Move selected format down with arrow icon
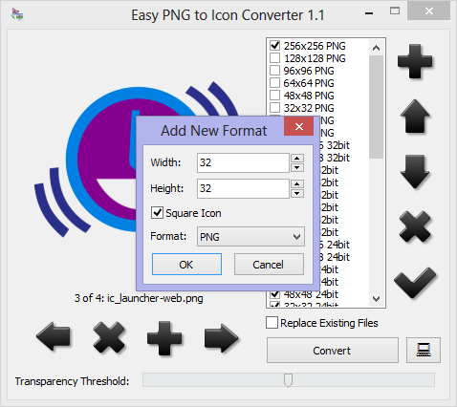 (x=415, y=172)
